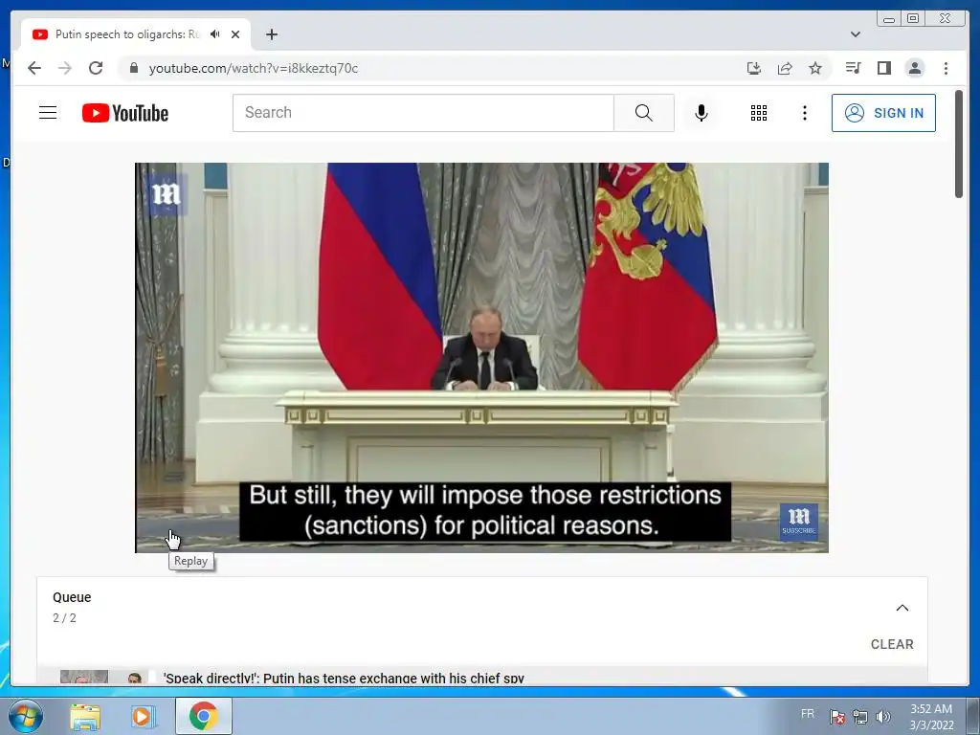Open a new browser tab

click(x=271, y=34)
